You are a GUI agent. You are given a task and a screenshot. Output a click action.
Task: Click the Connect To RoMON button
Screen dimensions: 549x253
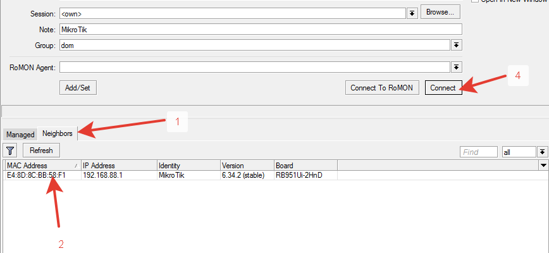381,88
